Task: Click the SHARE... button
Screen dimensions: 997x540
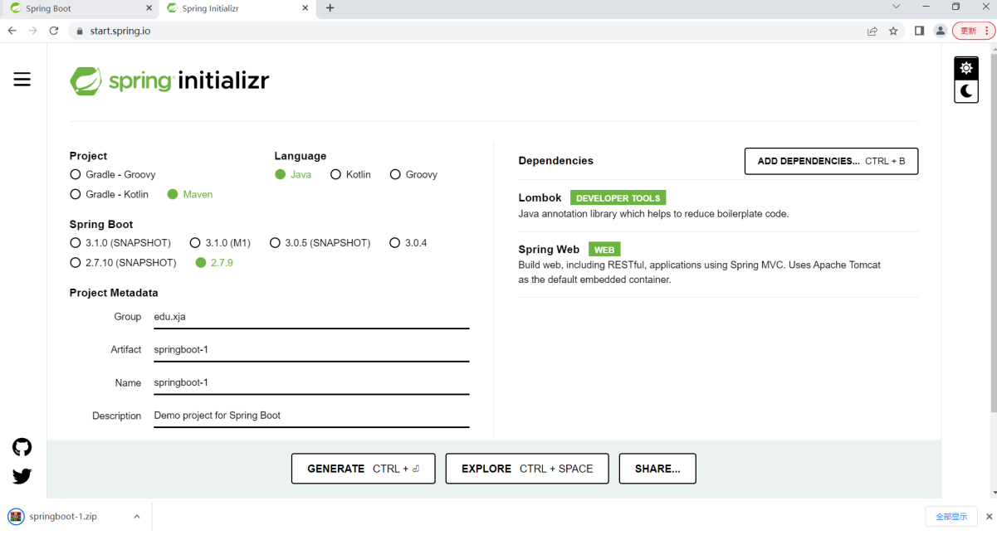Action: click(x=657, y=469)
